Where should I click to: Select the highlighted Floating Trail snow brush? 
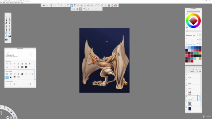(7, 77)
